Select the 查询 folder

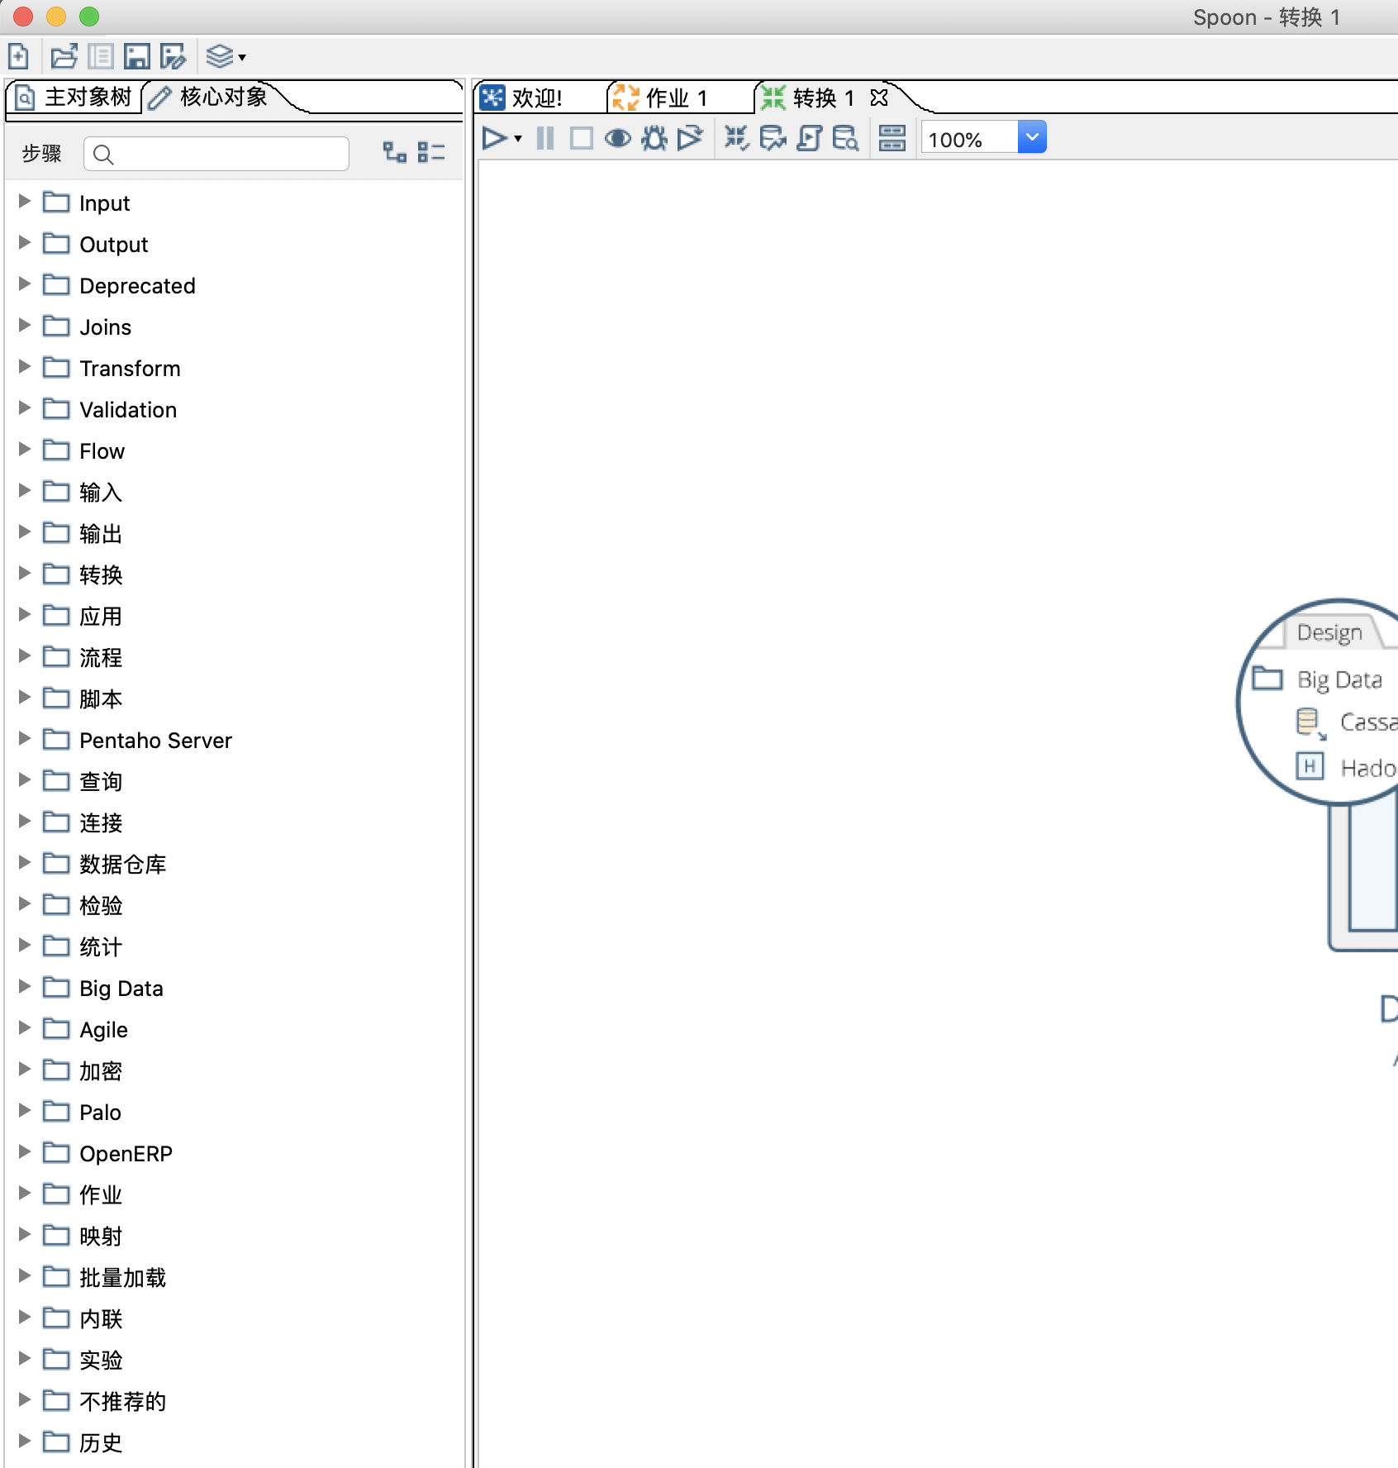pyautogui.click(x=101, y=782)
